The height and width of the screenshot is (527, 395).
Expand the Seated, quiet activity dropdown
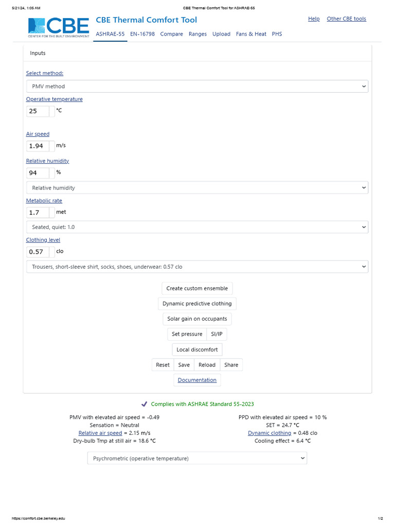[197, 227]
